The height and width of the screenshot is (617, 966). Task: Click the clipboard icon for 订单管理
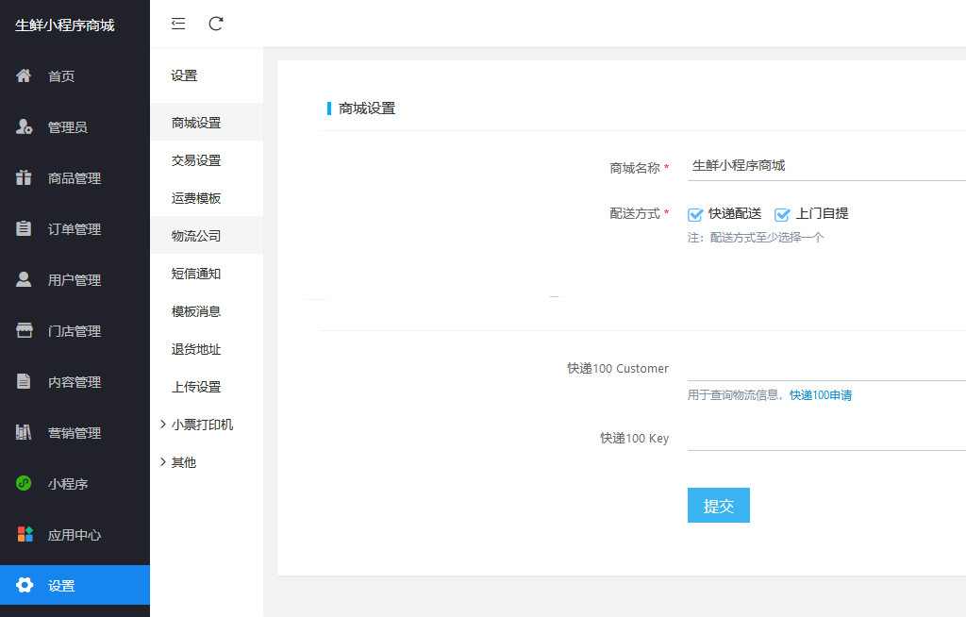click(25, 229)
